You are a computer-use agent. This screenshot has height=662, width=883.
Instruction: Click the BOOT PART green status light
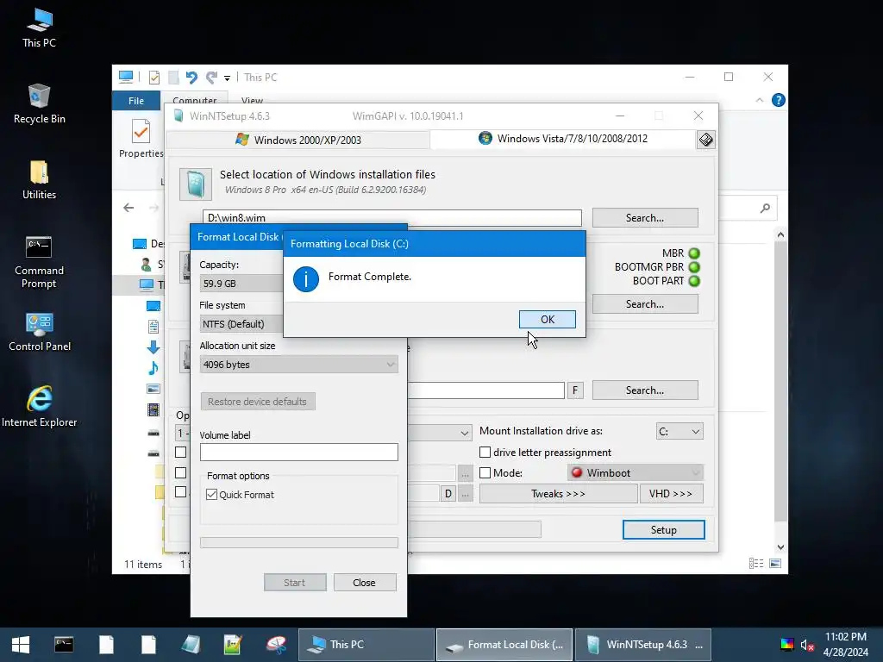click(694, 280)
